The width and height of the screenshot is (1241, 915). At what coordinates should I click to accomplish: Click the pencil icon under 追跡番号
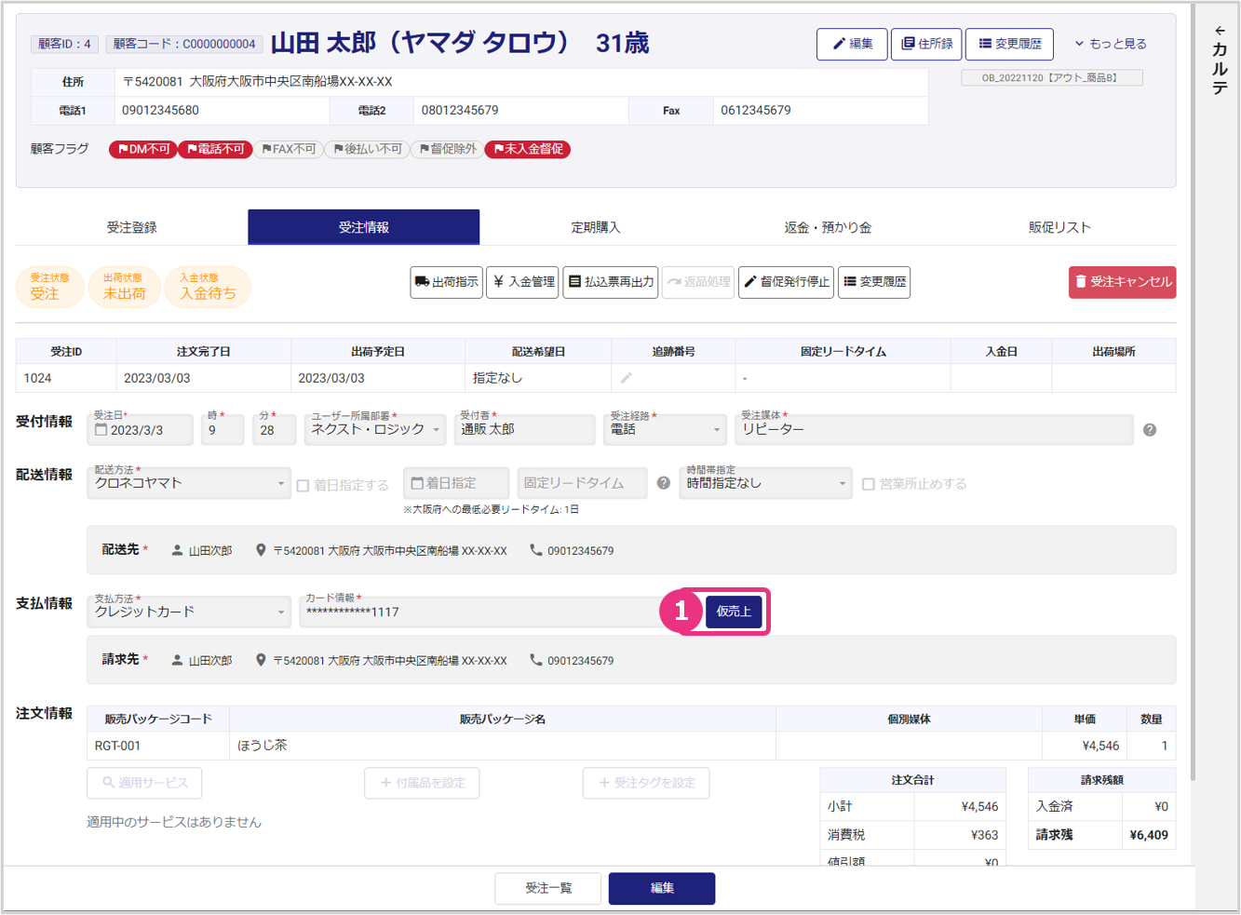(x=627, y=378)
